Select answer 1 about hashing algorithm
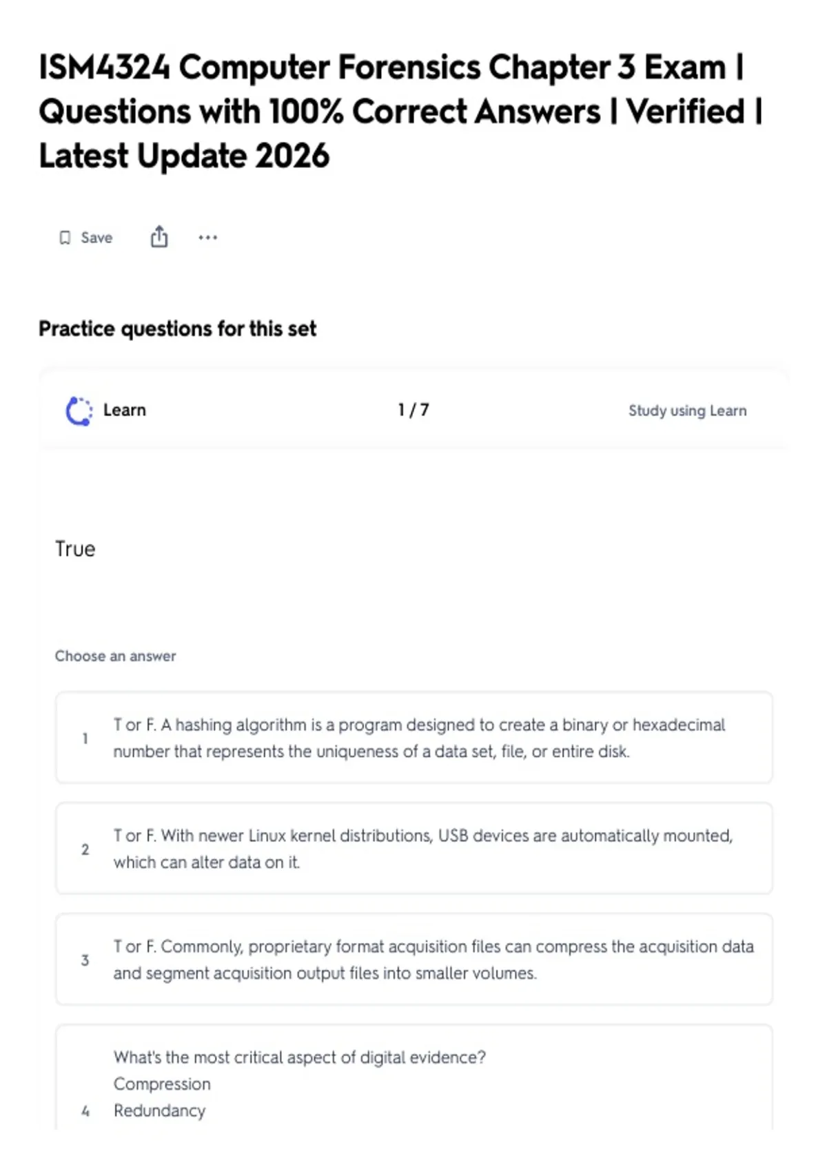 [413, 738]
